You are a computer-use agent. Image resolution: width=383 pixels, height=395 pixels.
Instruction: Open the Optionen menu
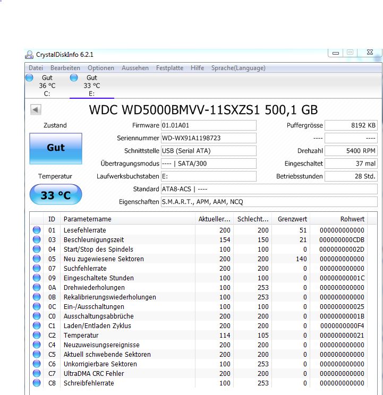coord(101,68)
